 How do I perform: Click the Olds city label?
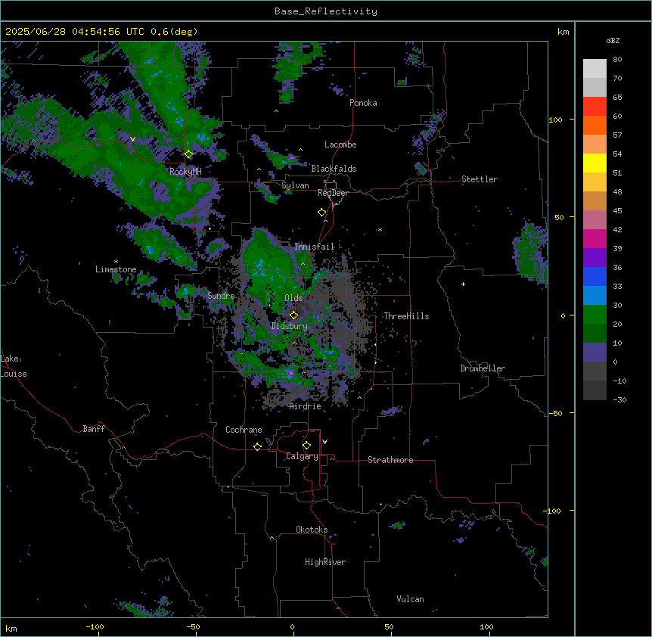[293, 298]
